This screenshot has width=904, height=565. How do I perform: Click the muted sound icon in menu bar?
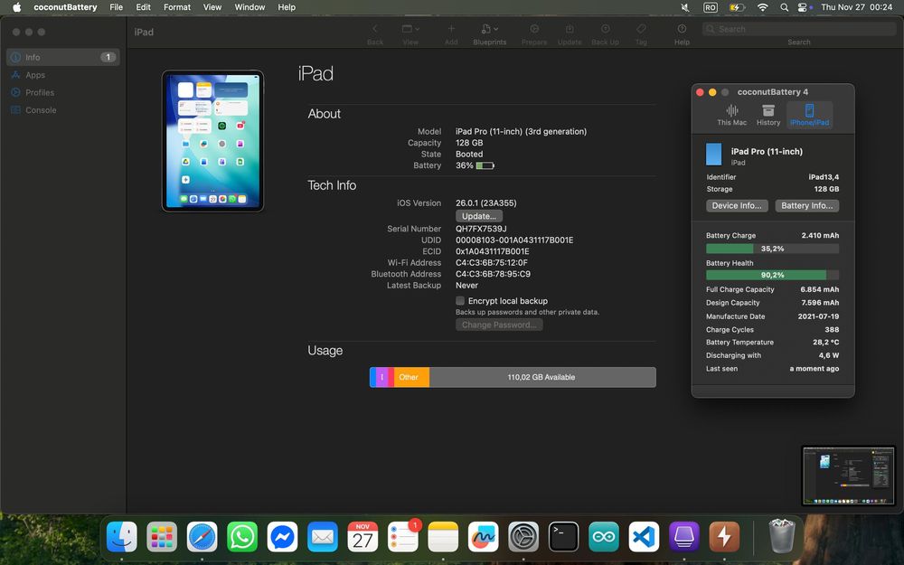point(685,7)
